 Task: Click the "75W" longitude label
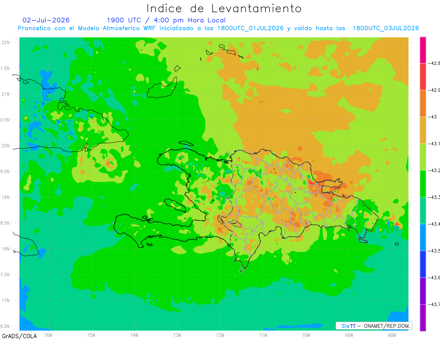[x=91, y=335]
